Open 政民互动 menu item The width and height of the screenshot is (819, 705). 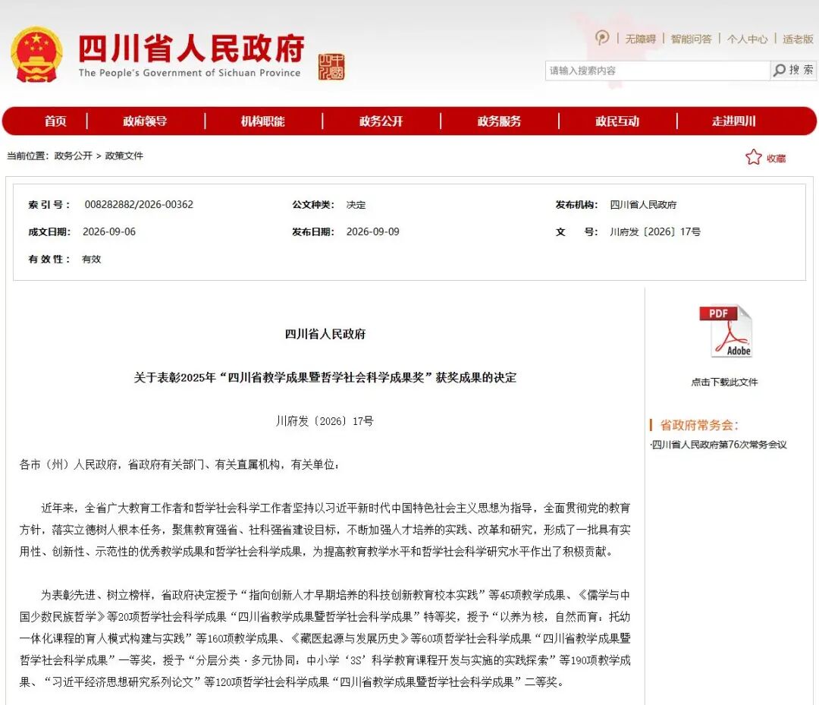[617, 121]
